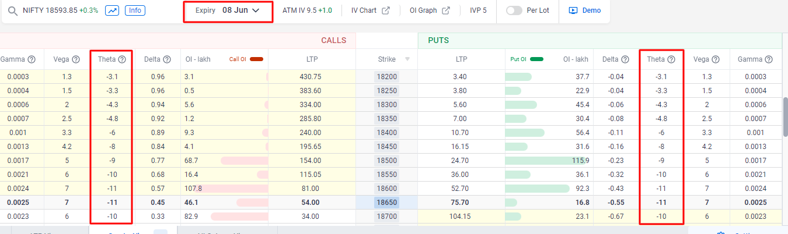Click help icon next to calls Gamma
The image size is (788, 234).
(x=32, y=59)
